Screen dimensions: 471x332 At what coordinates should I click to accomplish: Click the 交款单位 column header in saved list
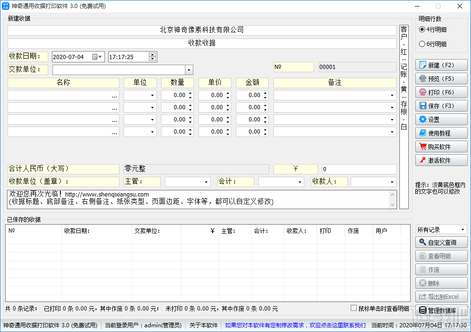[156, 231]
